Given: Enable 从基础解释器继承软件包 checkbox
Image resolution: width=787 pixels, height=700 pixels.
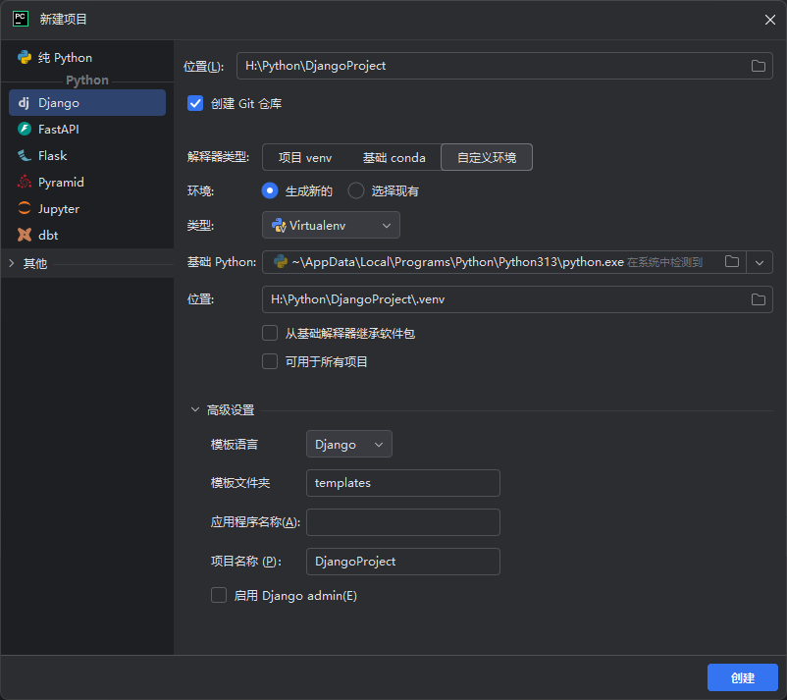Looking at the screenshot, I should (x=270, y=333).
